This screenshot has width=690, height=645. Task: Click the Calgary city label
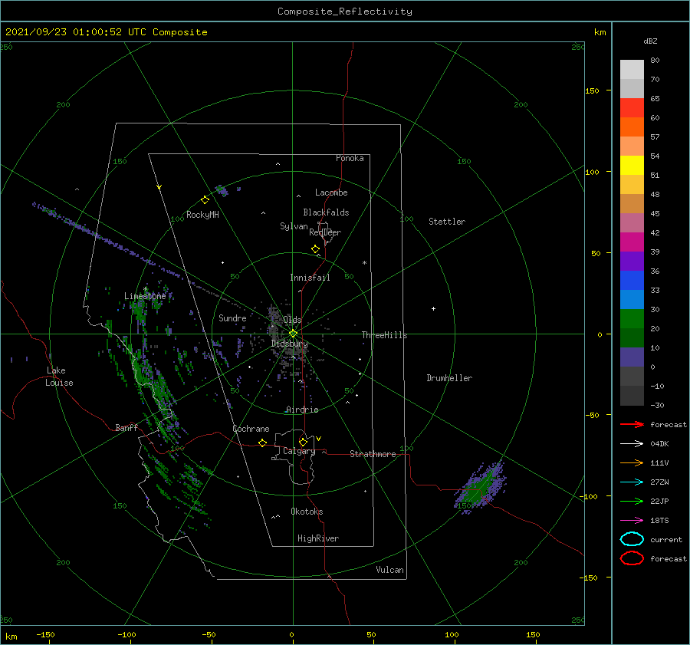[299, 451]
